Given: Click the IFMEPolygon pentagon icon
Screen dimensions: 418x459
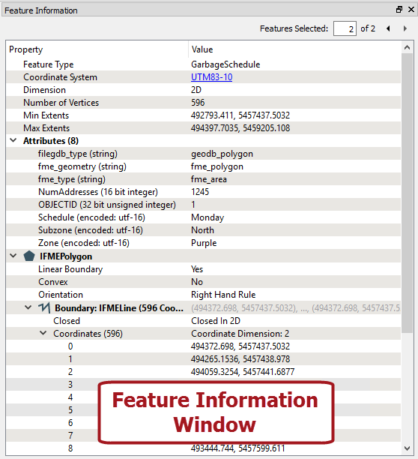Looking at the screenshot, I should 29,256.
